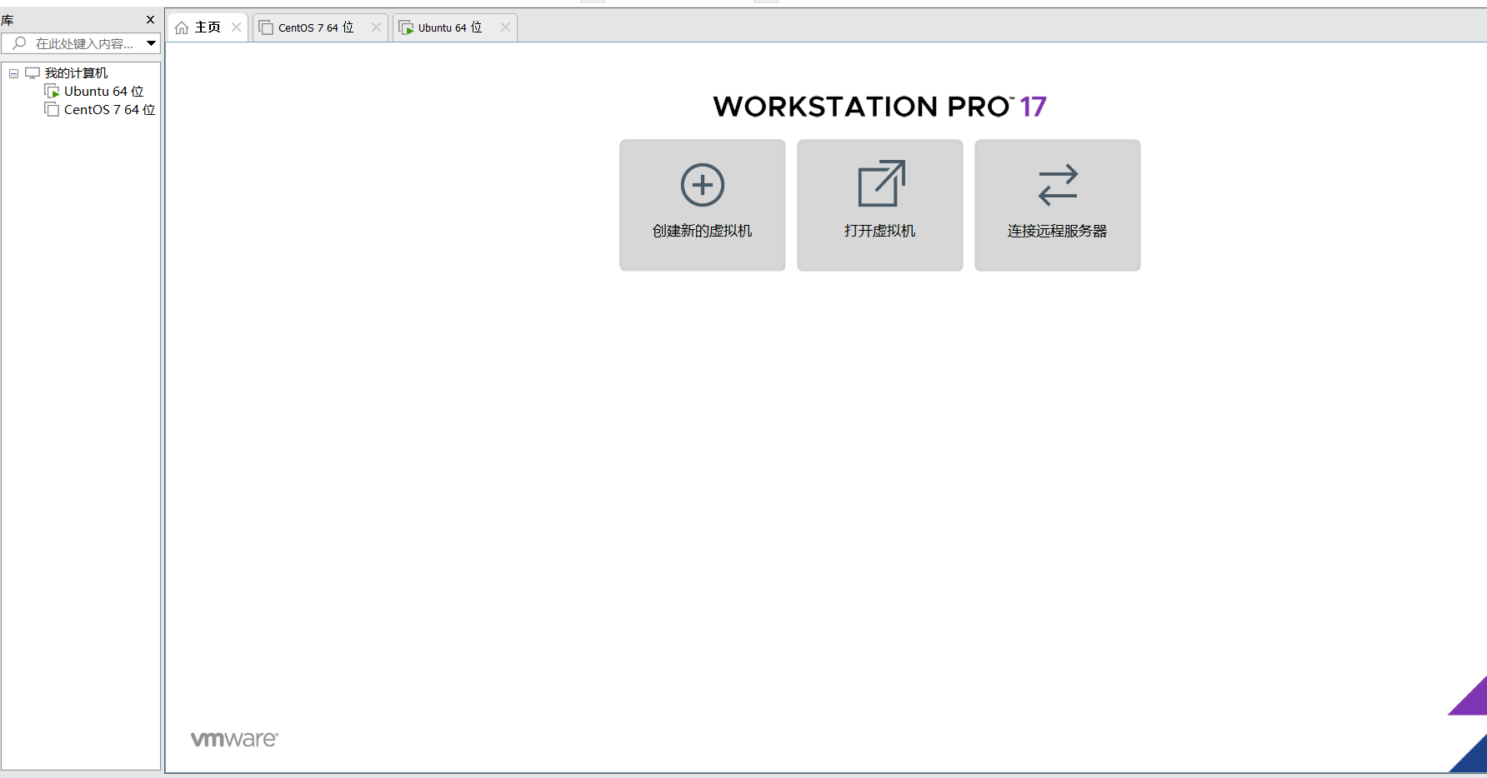Click the create new virtual machine plus icon
The width and height of the screenshot is (1487, 778).
click(x=702, y=185)
